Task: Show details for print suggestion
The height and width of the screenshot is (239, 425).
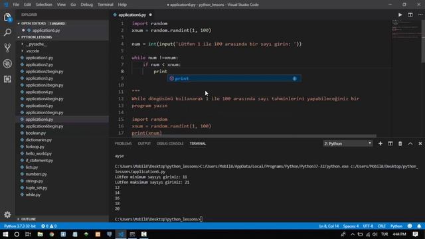Action: (295, 78)
